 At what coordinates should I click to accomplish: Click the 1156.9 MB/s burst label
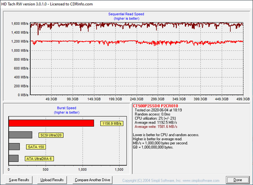click(112, 123)
